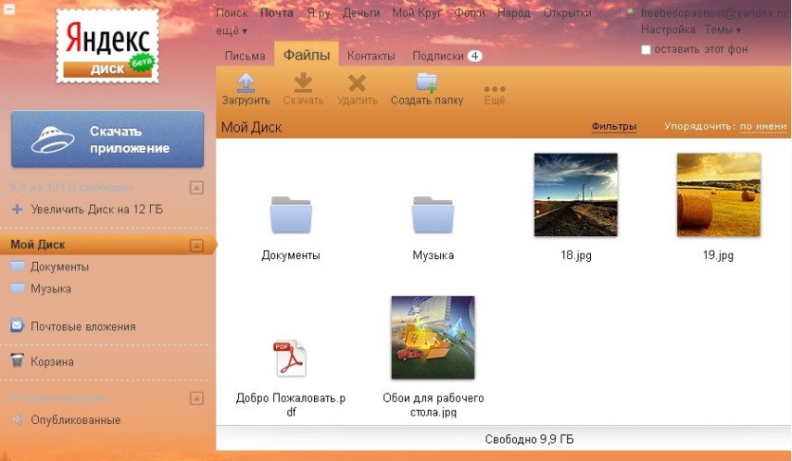The width and height of the screenshot is (792, 461).
Task: Open the Ещё three-dots toolbar menu
Action: (x=494, y=89)
